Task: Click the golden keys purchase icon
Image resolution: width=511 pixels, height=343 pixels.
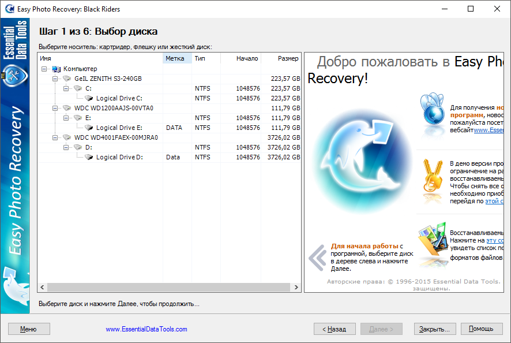Action: pyautogui.click(x=433, y=176)
